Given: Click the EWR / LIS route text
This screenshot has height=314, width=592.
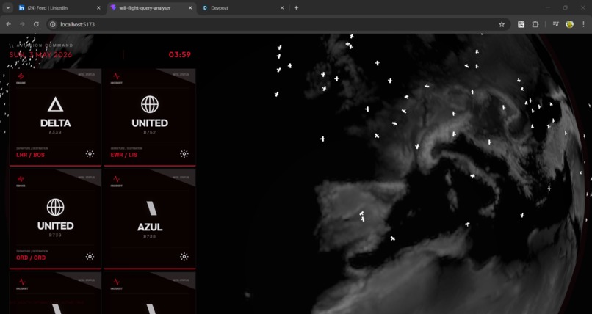Looking at the screenshot, I should [124, 155].
